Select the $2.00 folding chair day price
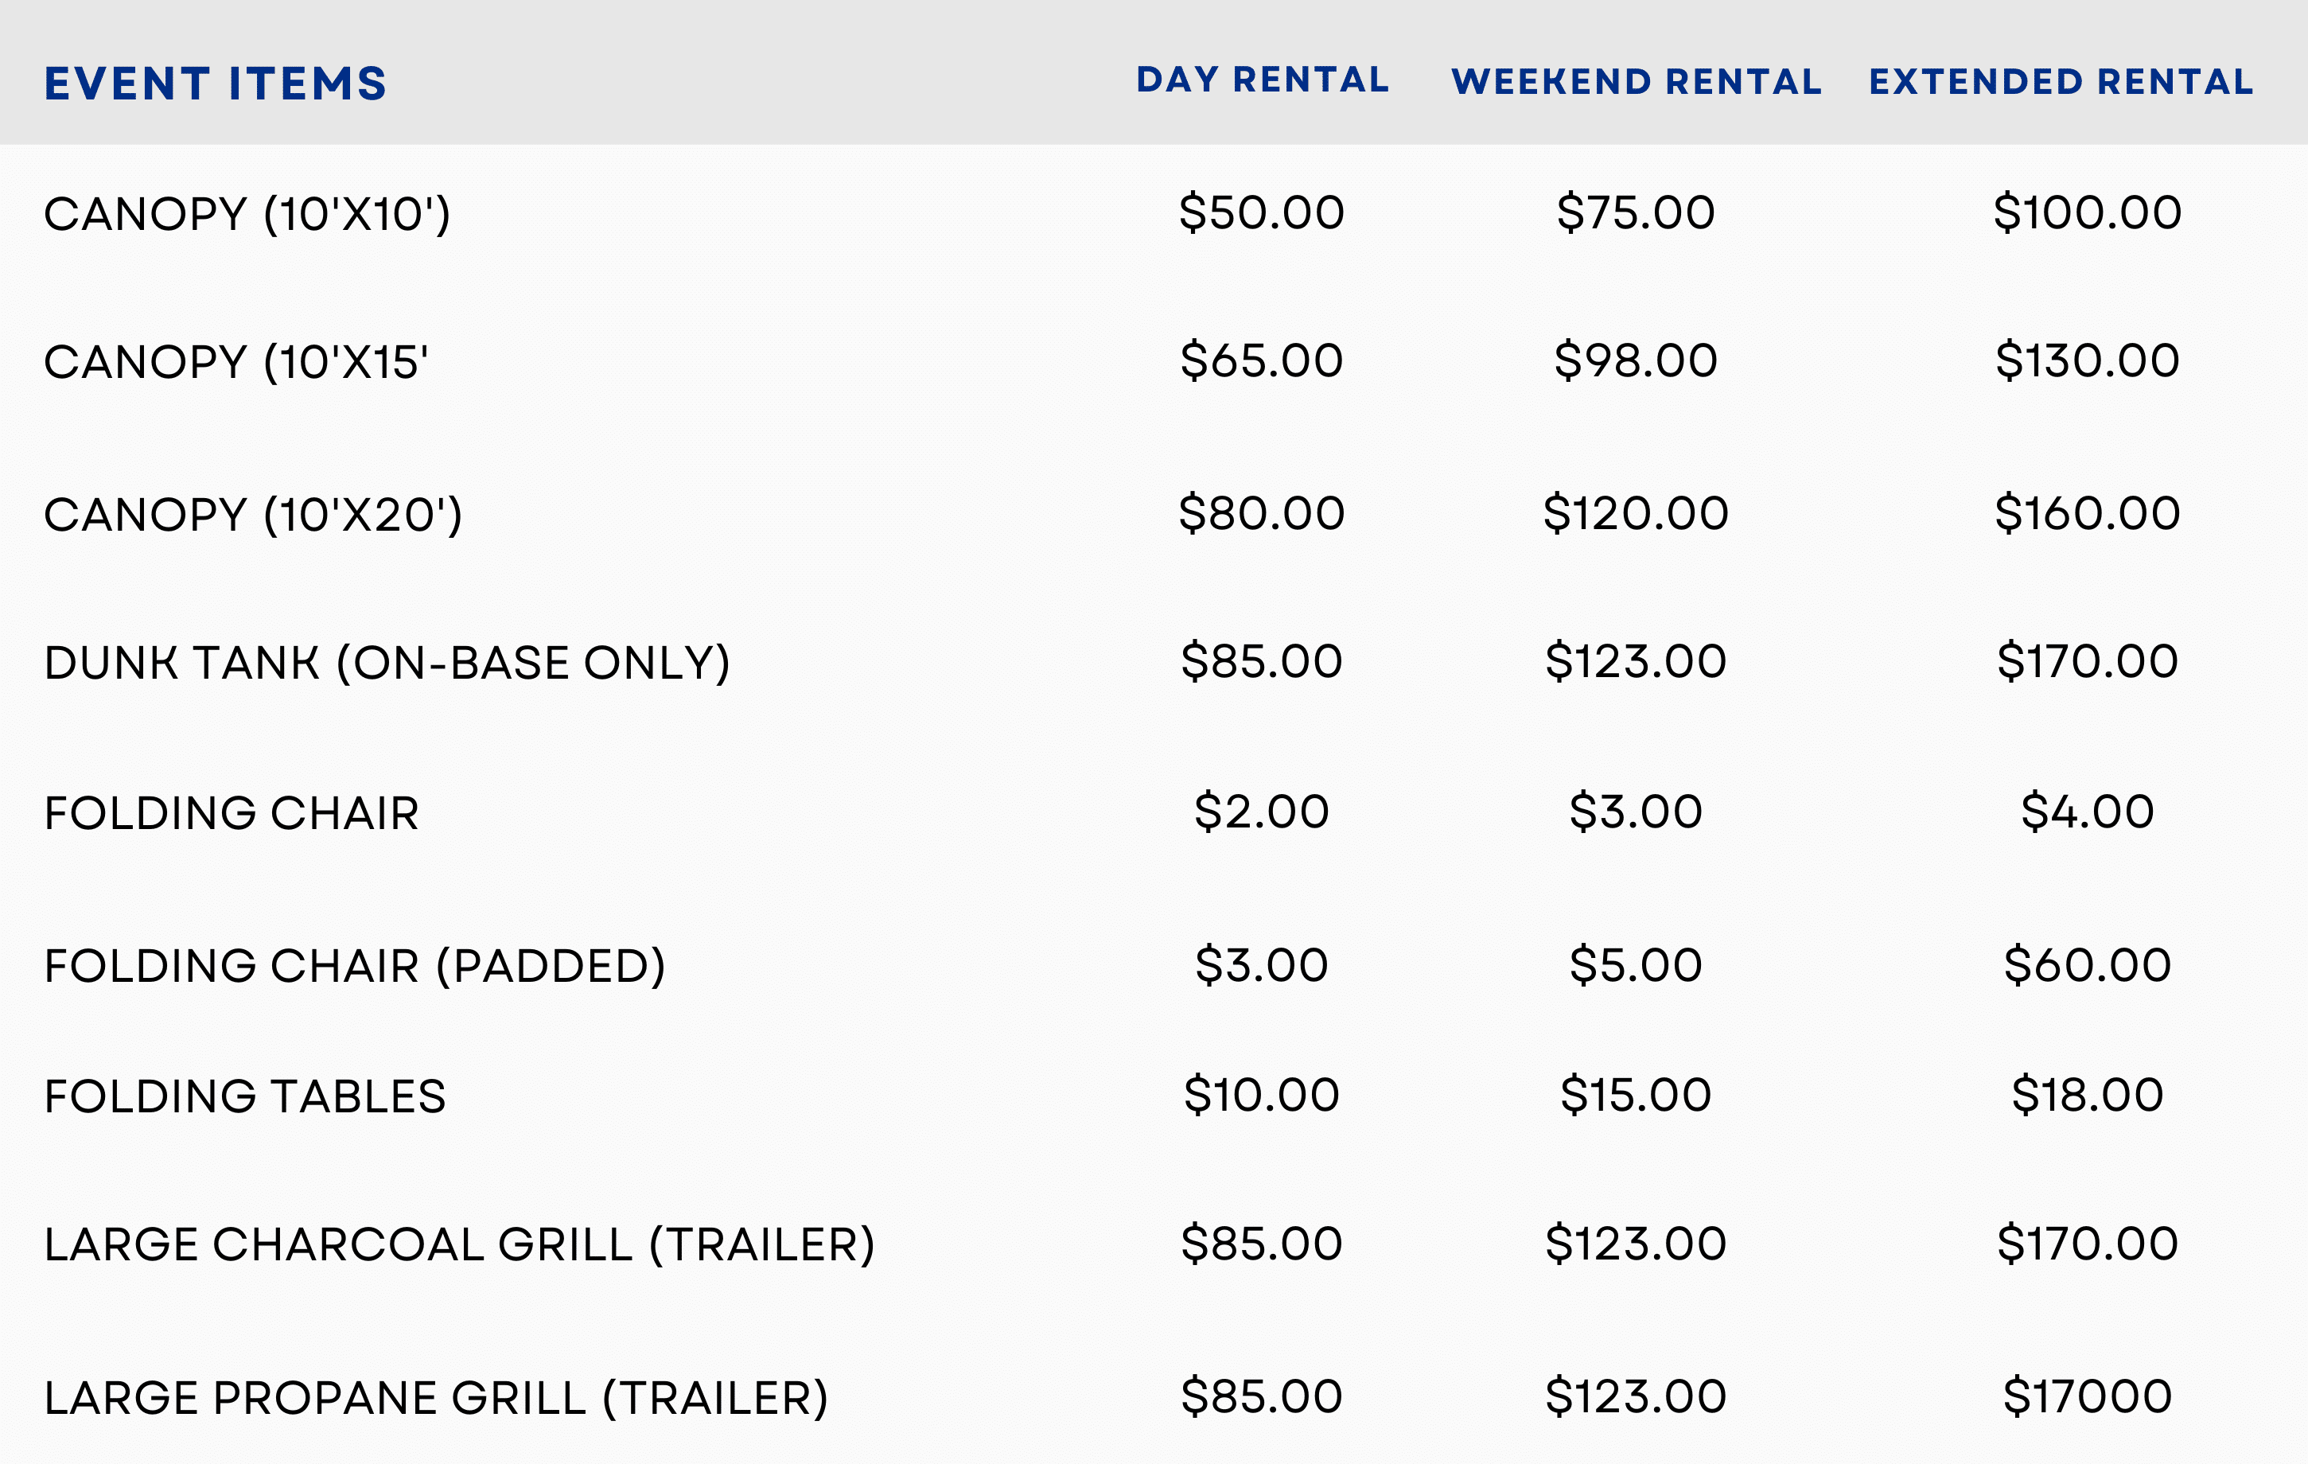The width and height of the screenshot is (2308, 1464). pos(1261,812)
